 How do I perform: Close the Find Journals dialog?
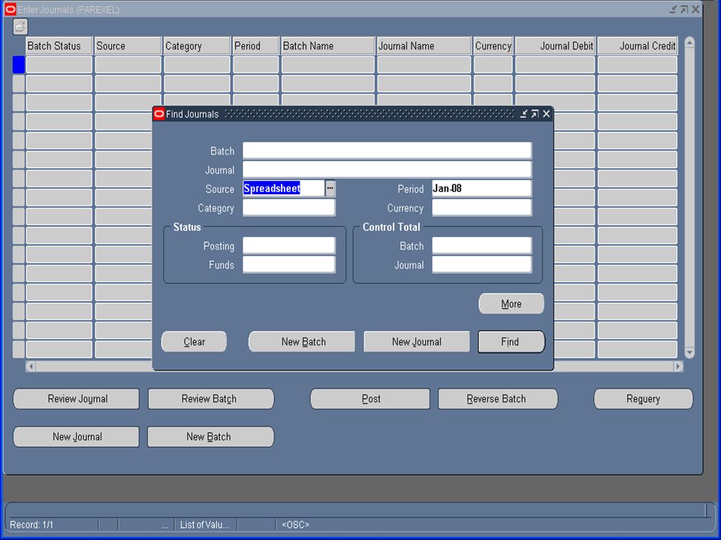(546, 114)
